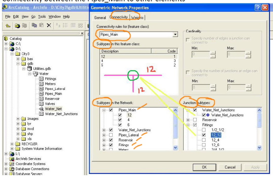The height and width of the screenshot is (180, 273).
Task: Collapse Pipes_Main node in network subtypes
Action: pyautogui.click(x=104, y=110)
